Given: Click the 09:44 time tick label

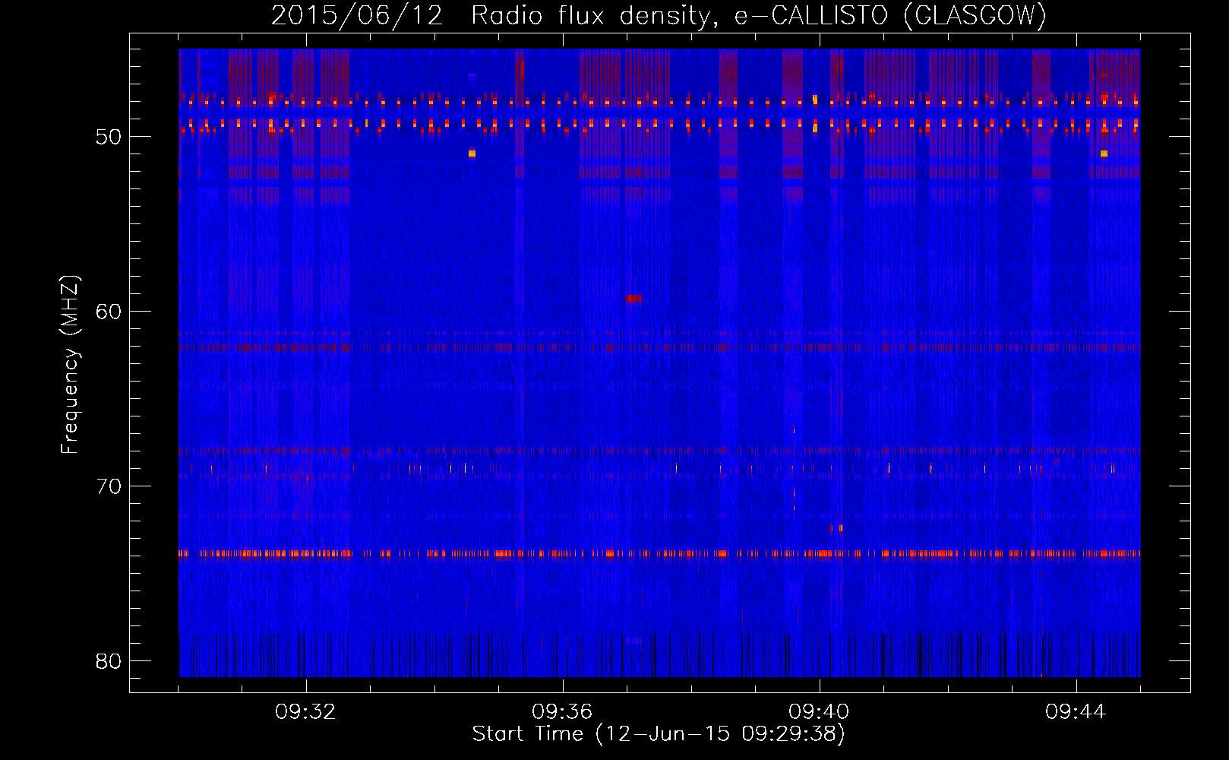Looking at the screenshot, I should [x=1076, y=712].
